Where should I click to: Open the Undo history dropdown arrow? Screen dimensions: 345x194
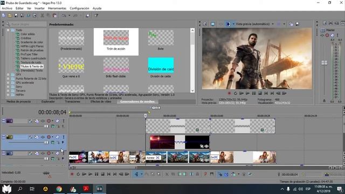(x=69, y=16)
